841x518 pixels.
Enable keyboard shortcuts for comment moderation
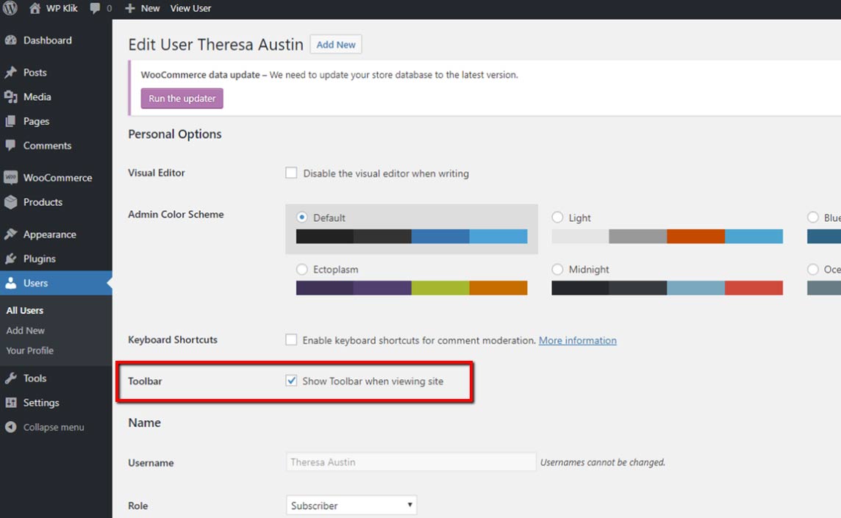coord(291,339)
